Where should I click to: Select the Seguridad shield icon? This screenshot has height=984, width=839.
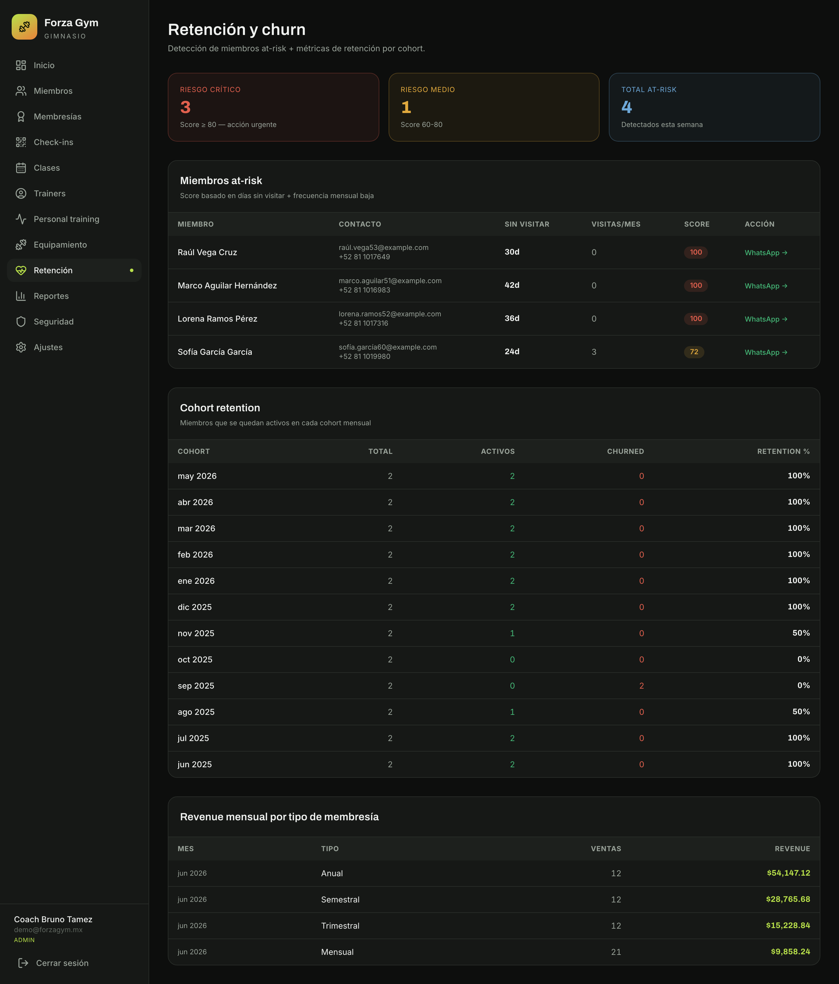click(21, 322)
